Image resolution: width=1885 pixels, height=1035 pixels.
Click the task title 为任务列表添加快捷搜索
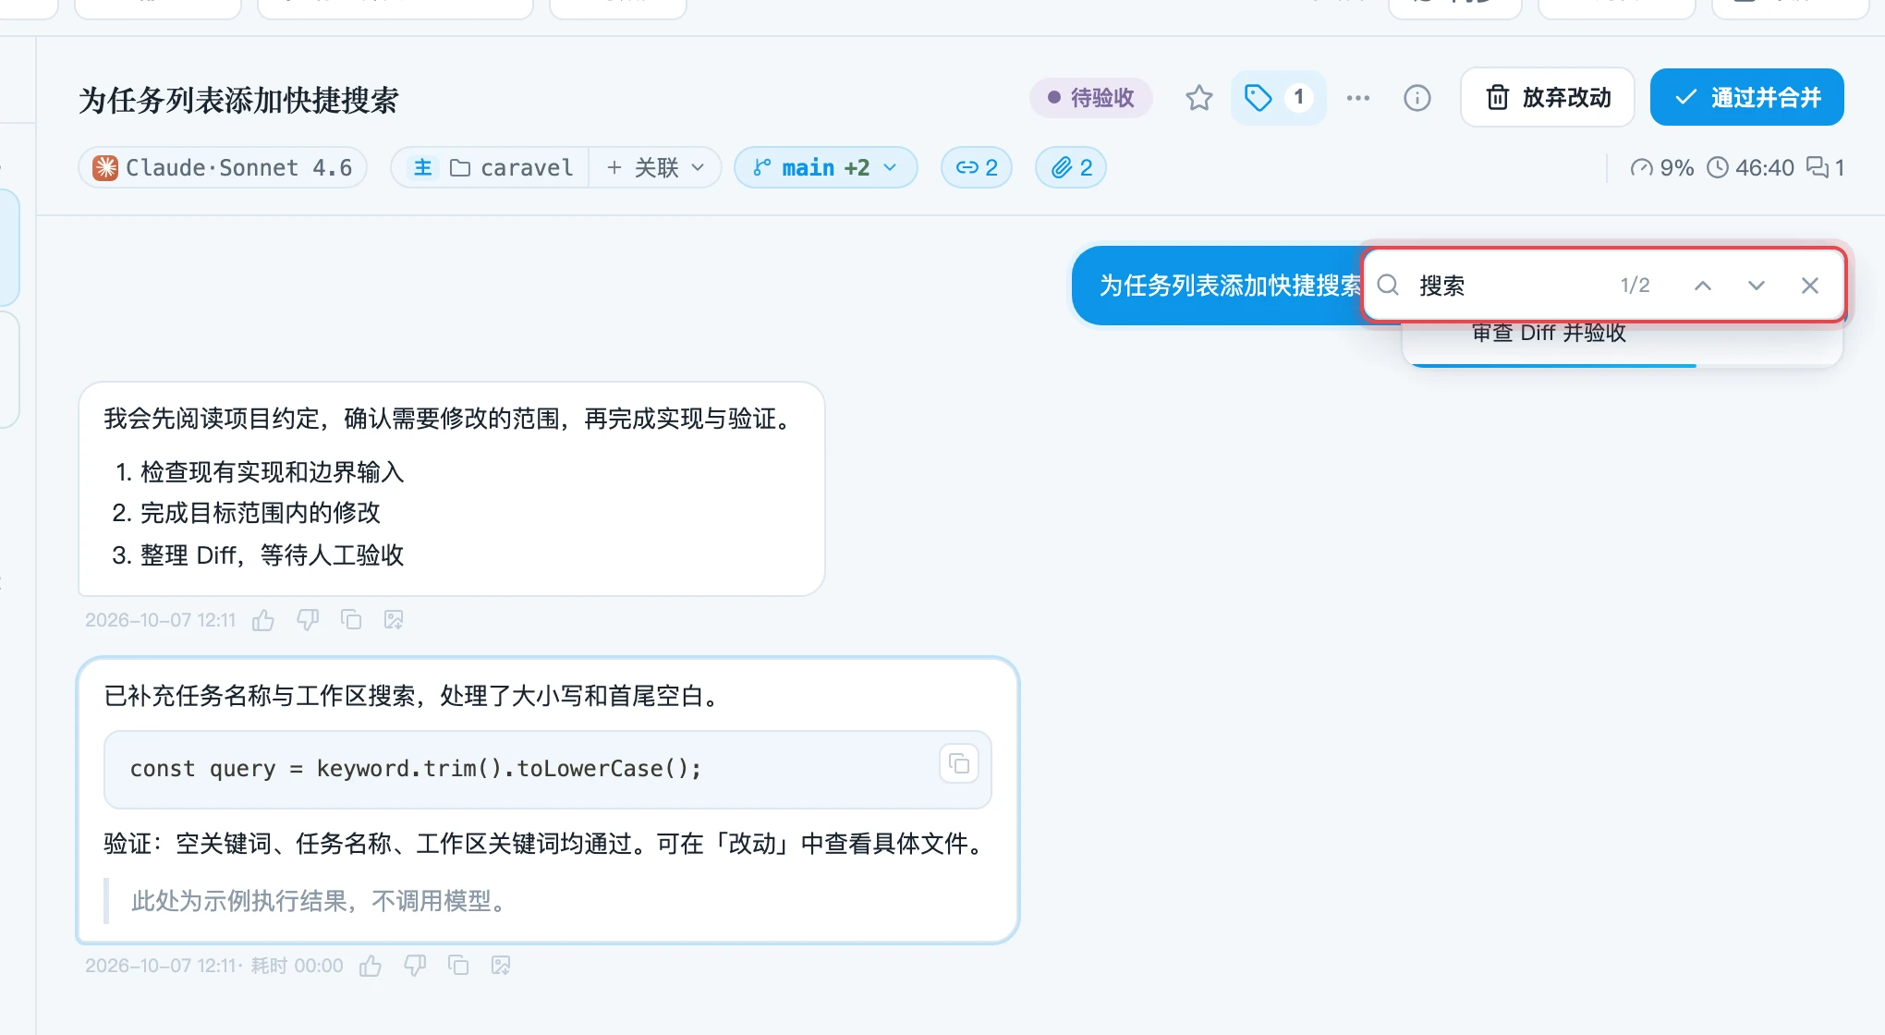pyautogui.click(x=238, y=100)
